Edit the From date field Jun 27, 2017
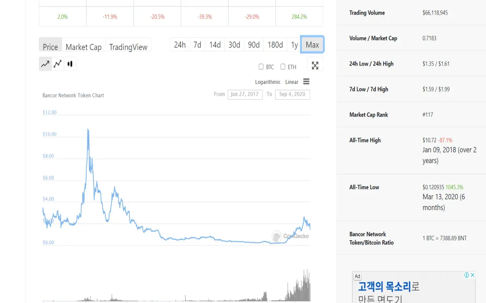Screen dimensions: 486x303 245,94
